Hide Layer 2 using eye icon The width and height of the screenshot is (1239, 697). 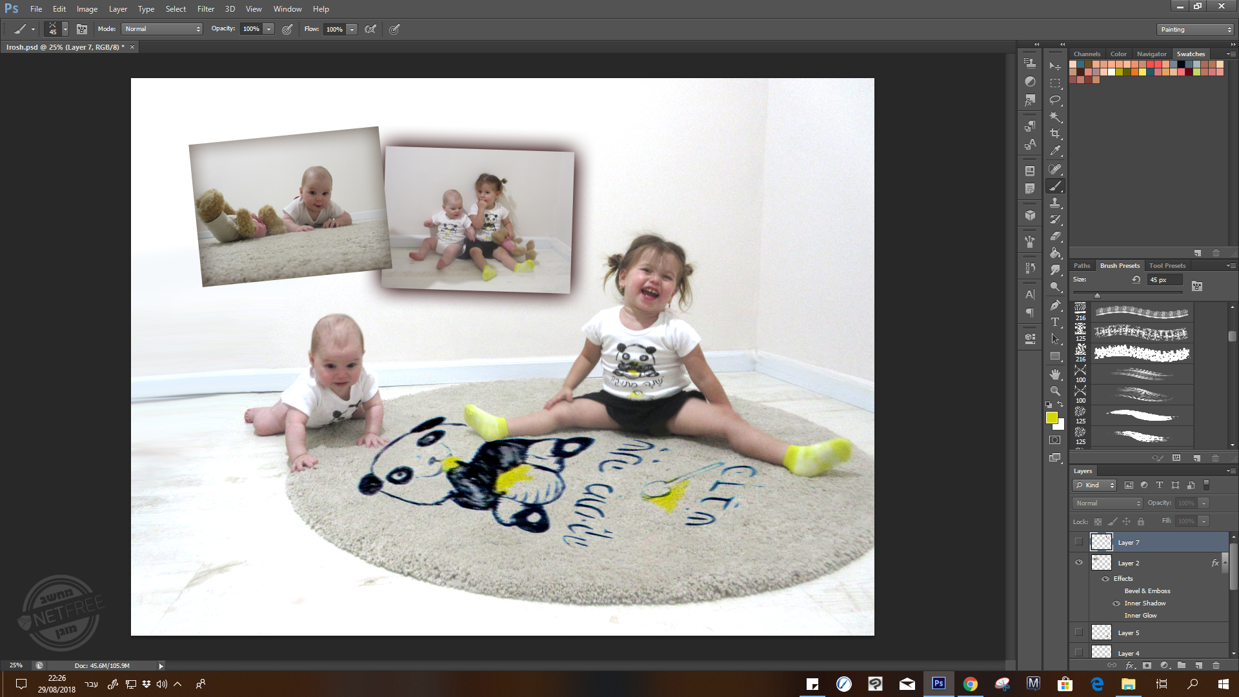(1079, 563)
